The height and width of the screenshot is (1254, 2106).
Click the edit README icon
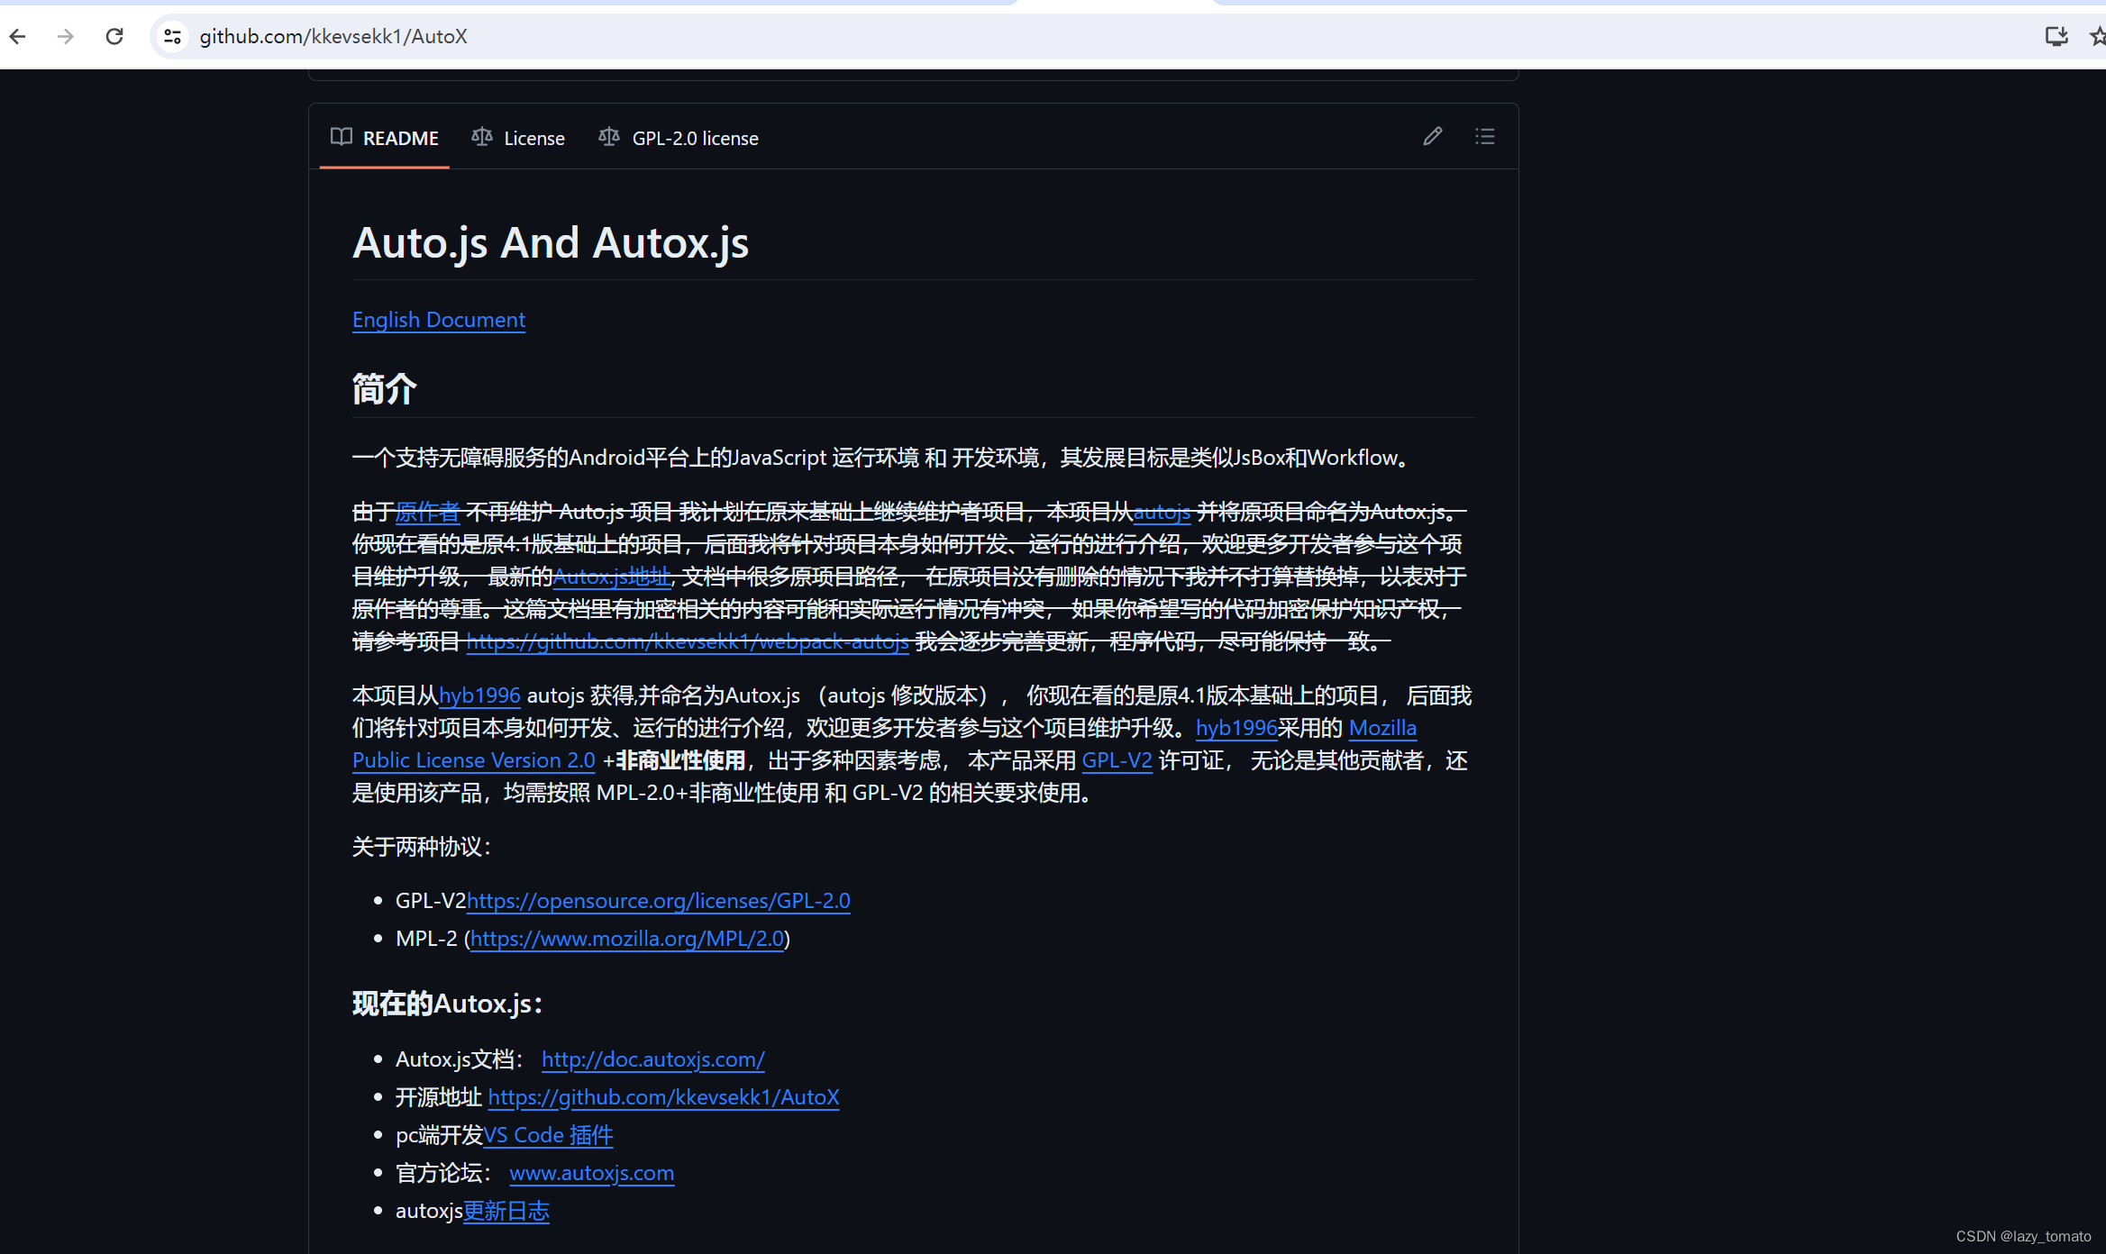[1433, 134]
